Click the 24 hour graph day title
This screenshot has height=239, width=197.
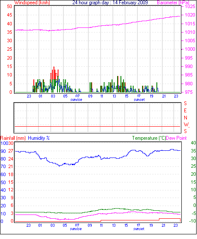(110, 3)
